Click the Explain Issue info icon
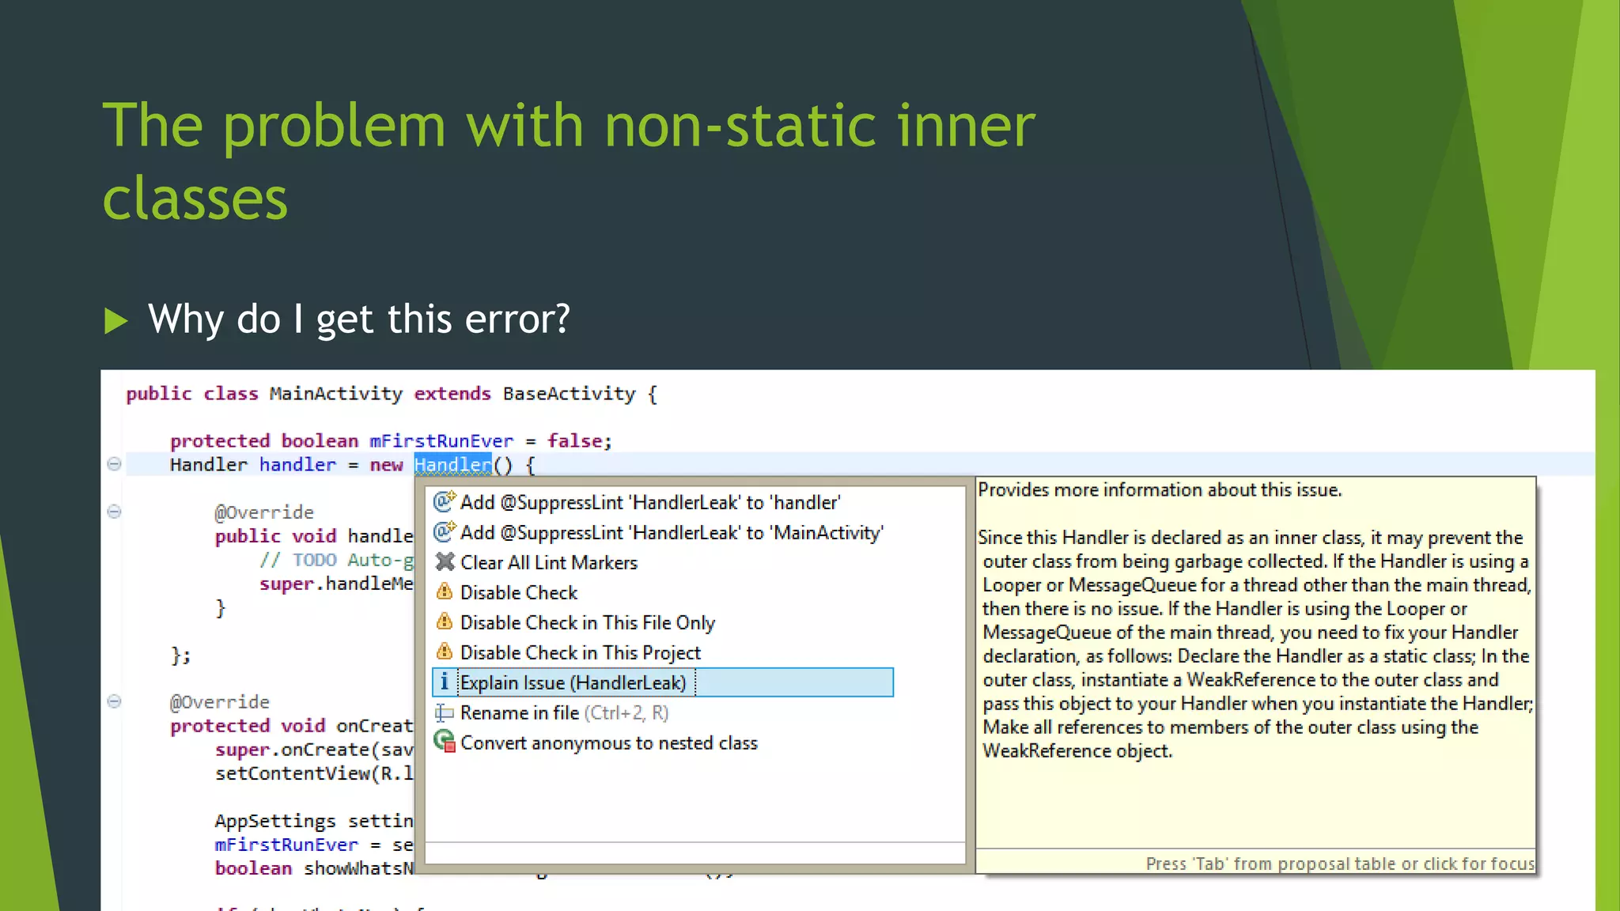Screen dimensions: 1620x911 pyautogui.click(x=445, y=682)
